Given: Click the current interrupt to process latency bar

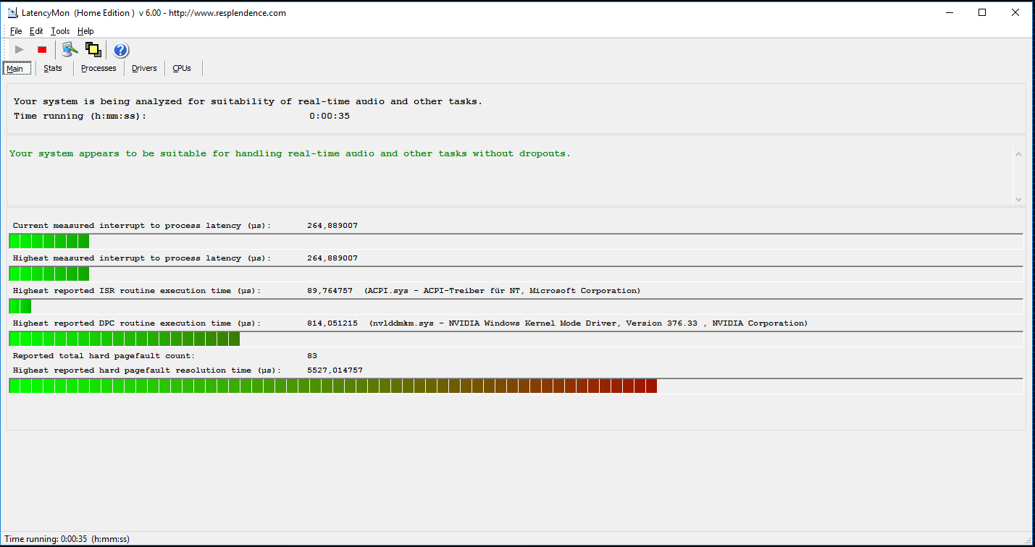Looking at the screenshot, I should pos(516,241).
